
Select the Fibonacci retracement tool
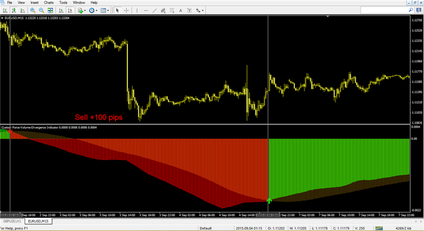(x=172, y=11)
